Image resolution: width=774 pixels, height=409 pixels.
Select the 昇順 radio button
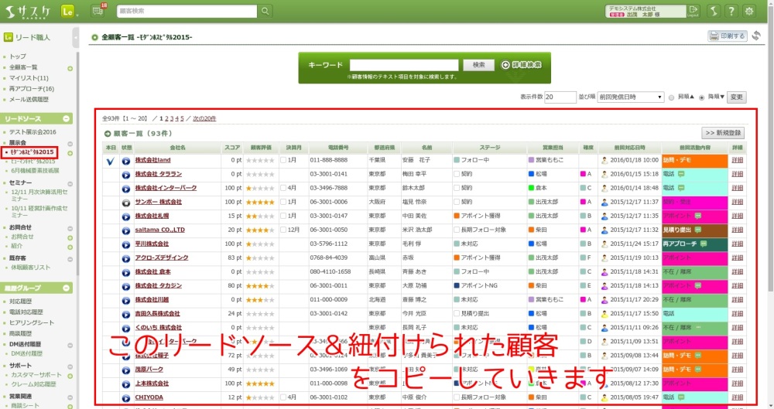click(672, 97)
